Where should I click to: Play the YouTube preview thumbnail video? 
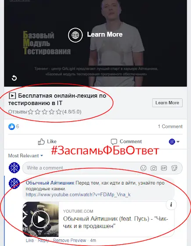41,219
